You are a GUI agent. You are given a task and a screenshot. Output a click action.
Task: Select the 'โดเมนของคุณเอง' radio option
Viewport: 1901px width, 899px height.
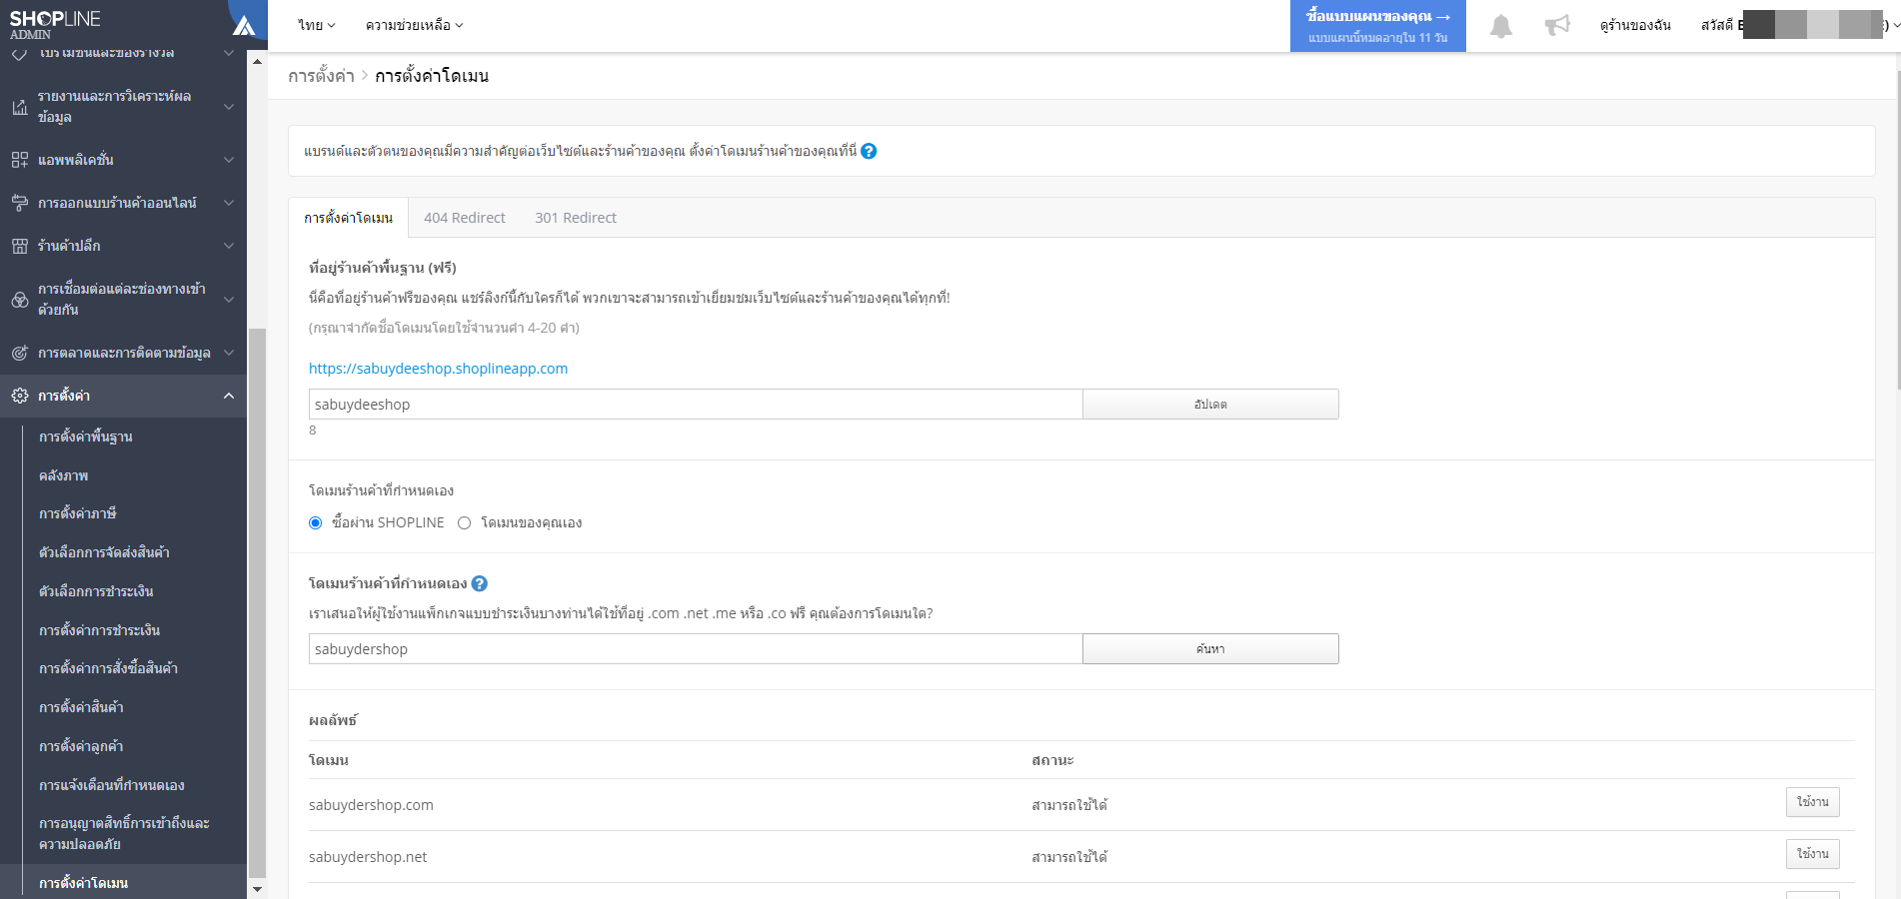coord(464,522)
